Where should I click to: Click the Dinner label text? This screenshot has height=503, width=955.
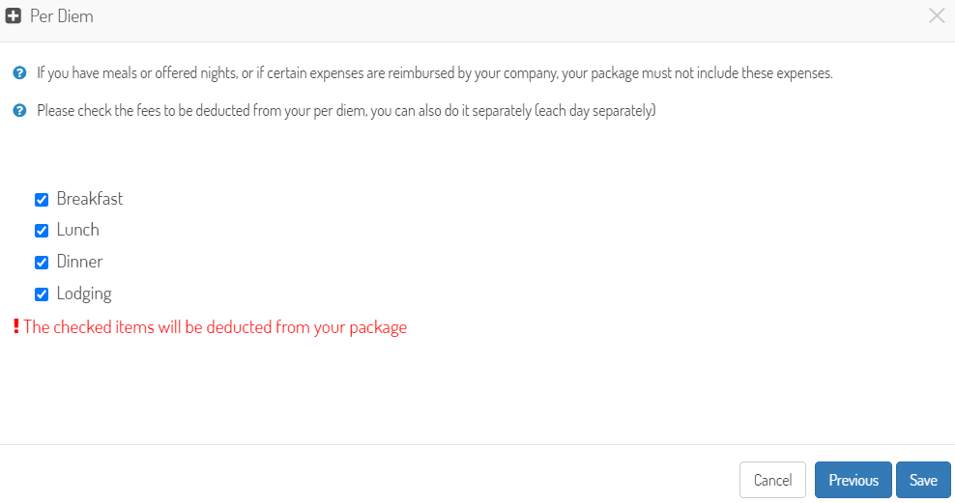80,262
